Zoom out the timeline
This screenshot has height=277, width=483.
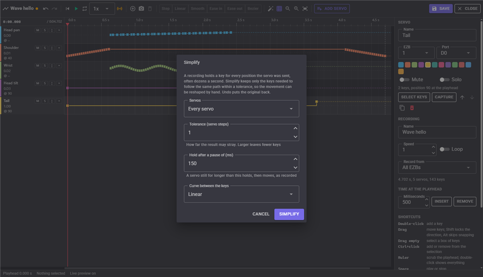[288, 8]
